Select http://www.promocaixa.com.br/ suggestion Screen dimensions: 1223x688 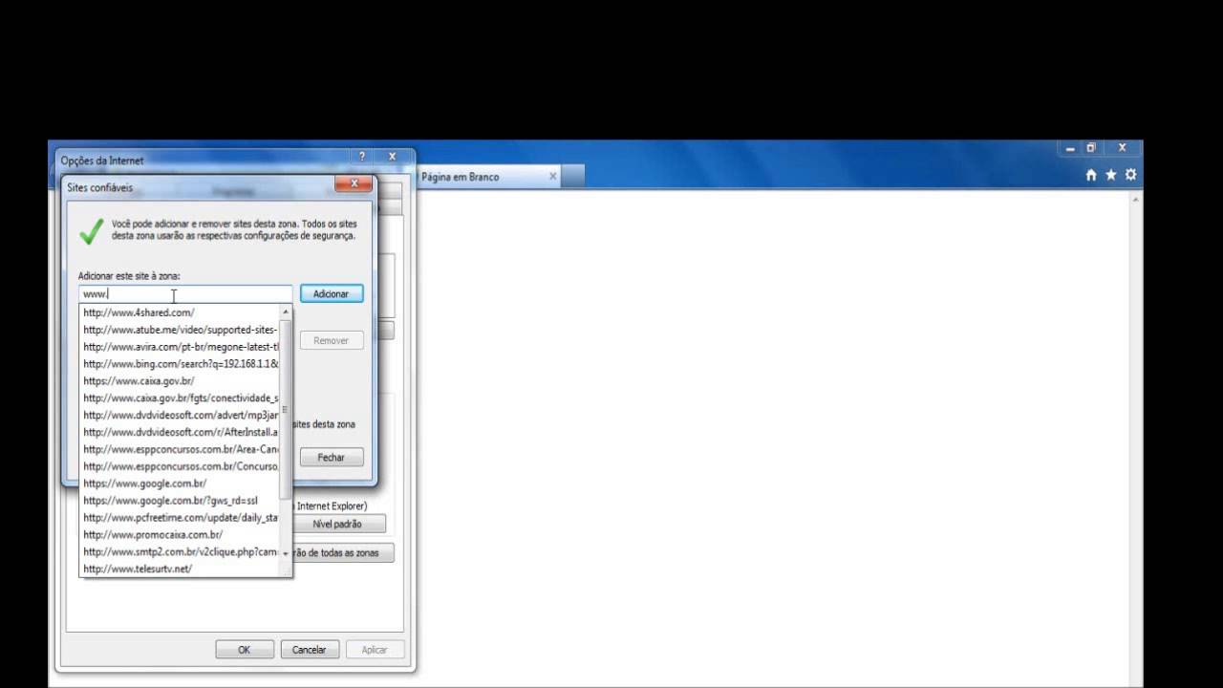pos(180,535)
